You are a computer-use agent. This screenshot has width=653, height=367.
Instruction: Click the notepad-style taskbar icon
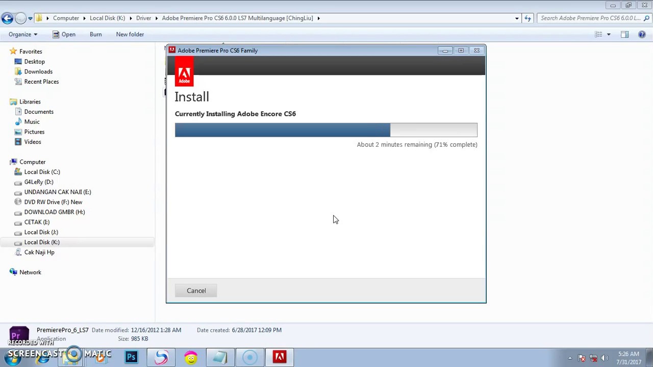pos(220,357)
